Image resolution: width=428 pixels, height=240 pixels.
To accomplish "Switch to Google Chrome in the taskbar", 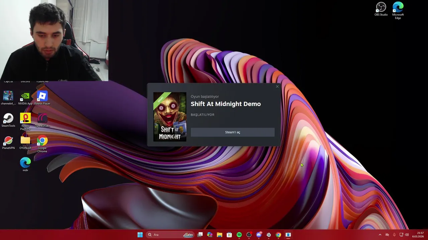I will pos(278,235).
